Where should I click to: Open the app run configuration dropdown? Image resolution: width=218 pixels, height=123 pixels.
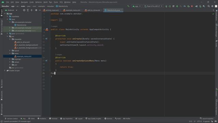(136, 6)
